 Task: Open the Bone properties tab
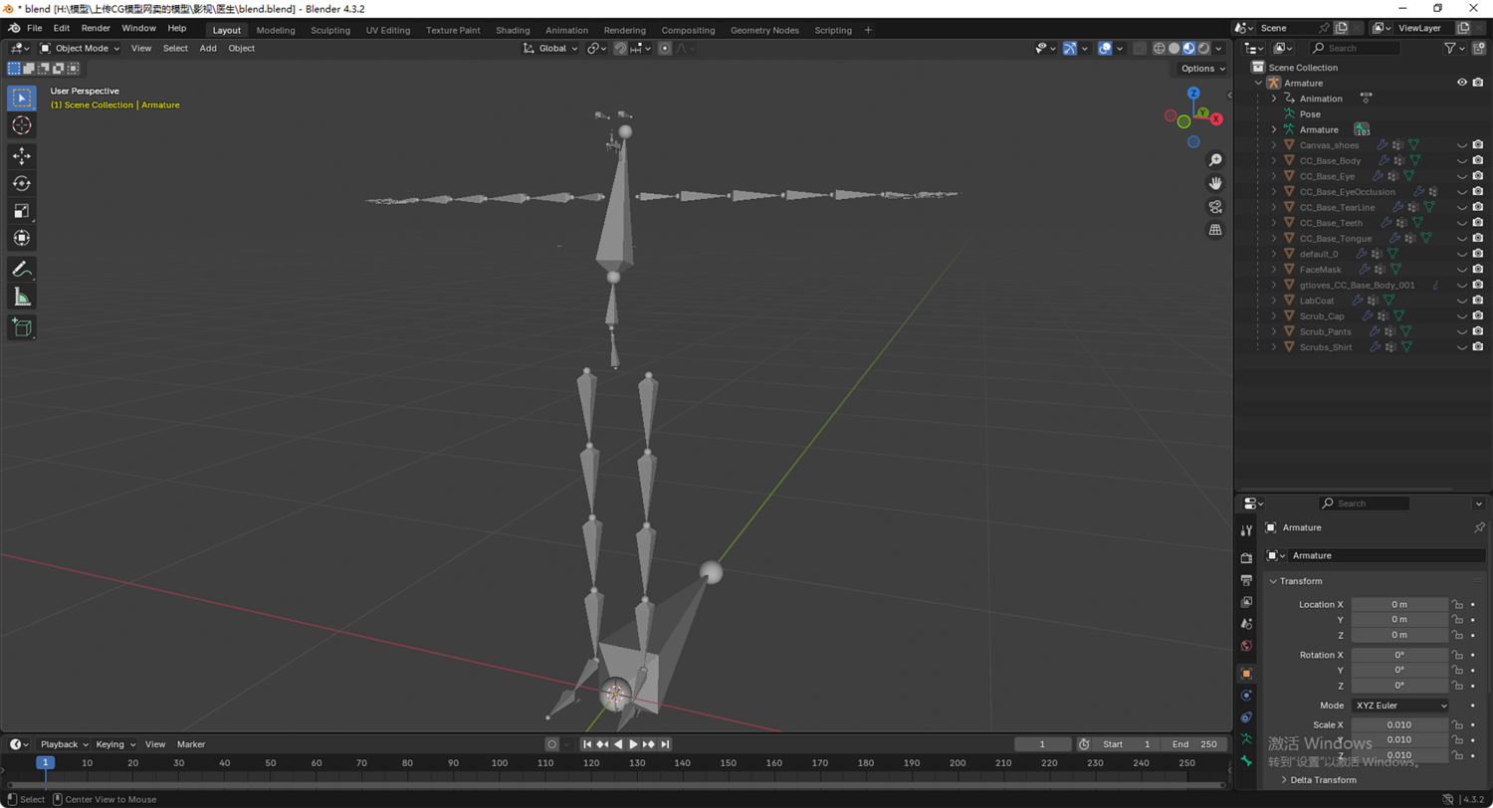[x=1246, y=761]
